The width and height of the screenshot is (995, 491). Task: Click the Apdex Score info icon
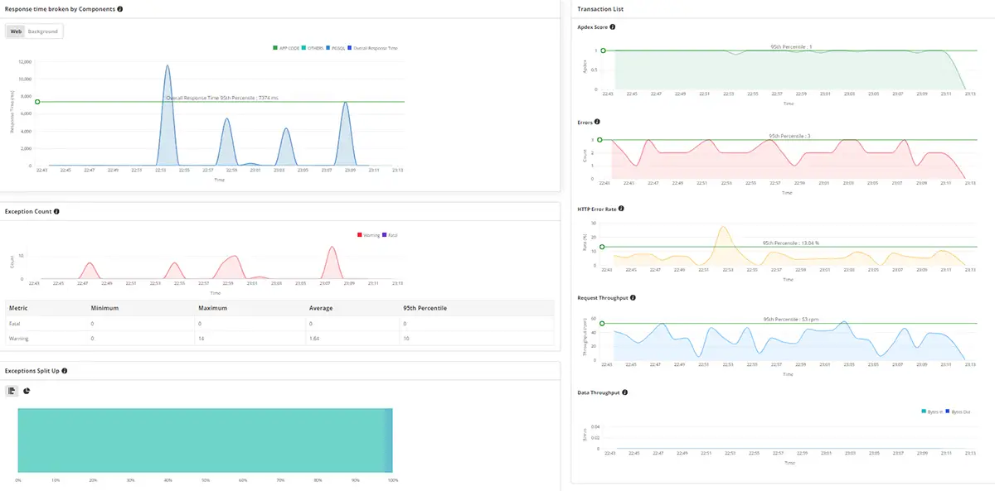612,26
